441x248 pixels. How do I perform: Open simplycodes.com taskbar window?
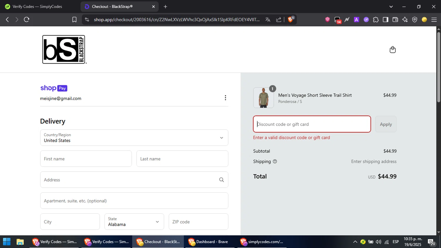[262, 242]
